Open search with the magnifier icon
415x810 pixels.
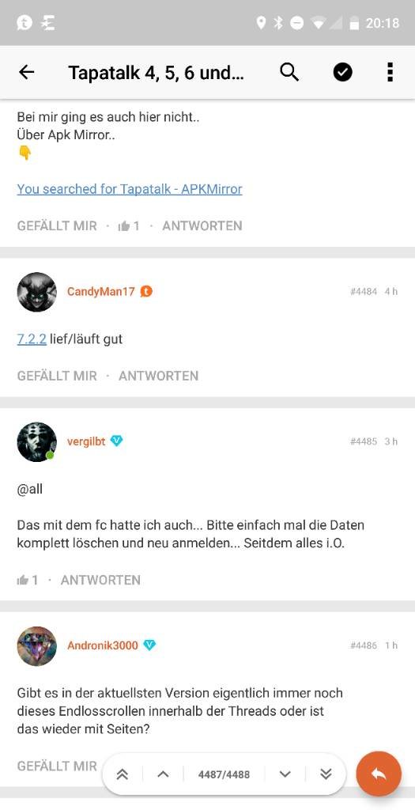pyautogui.click(x=289, y=72)
